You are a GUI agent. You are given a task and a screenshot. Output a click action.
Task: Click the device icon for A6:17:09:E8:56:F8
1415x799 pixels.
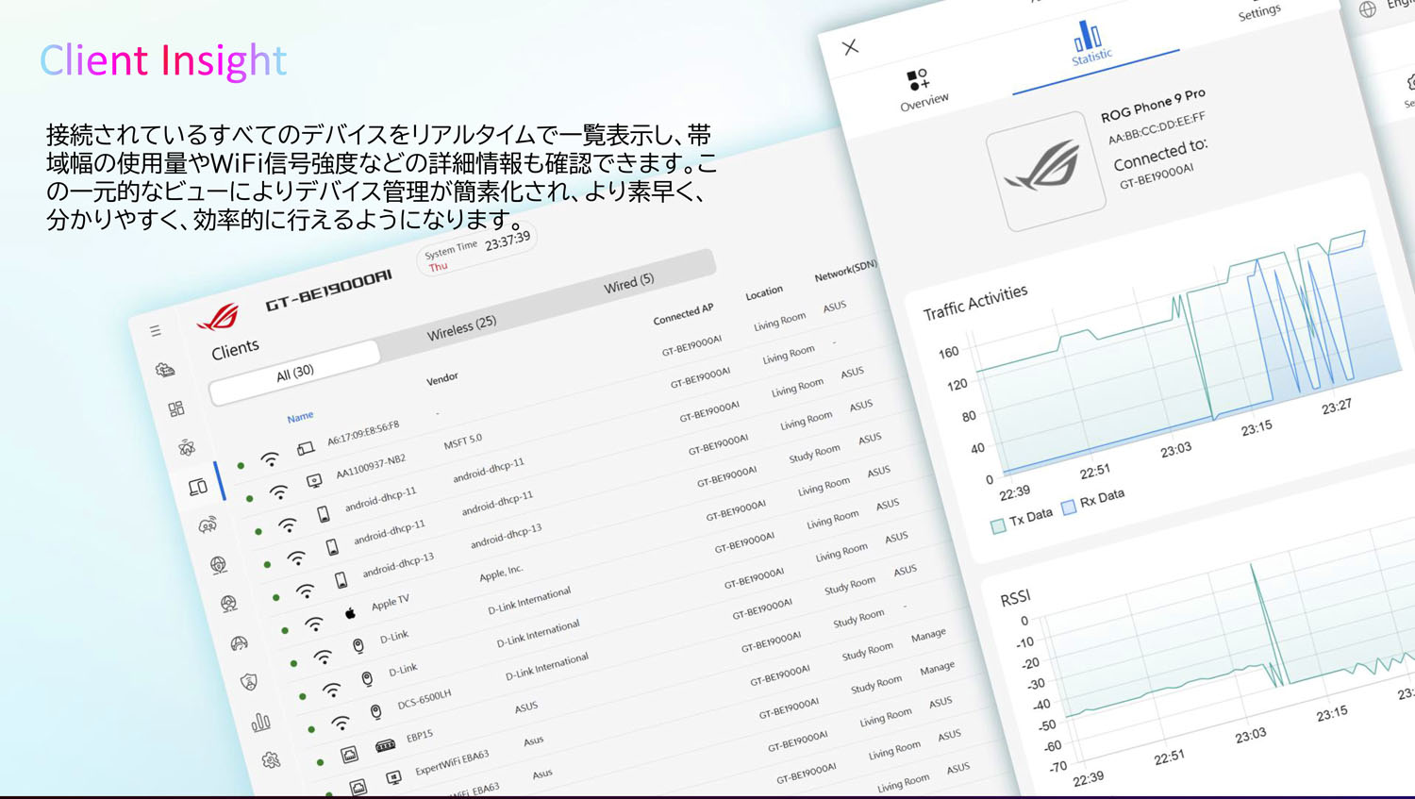click(x=306, y=448)
